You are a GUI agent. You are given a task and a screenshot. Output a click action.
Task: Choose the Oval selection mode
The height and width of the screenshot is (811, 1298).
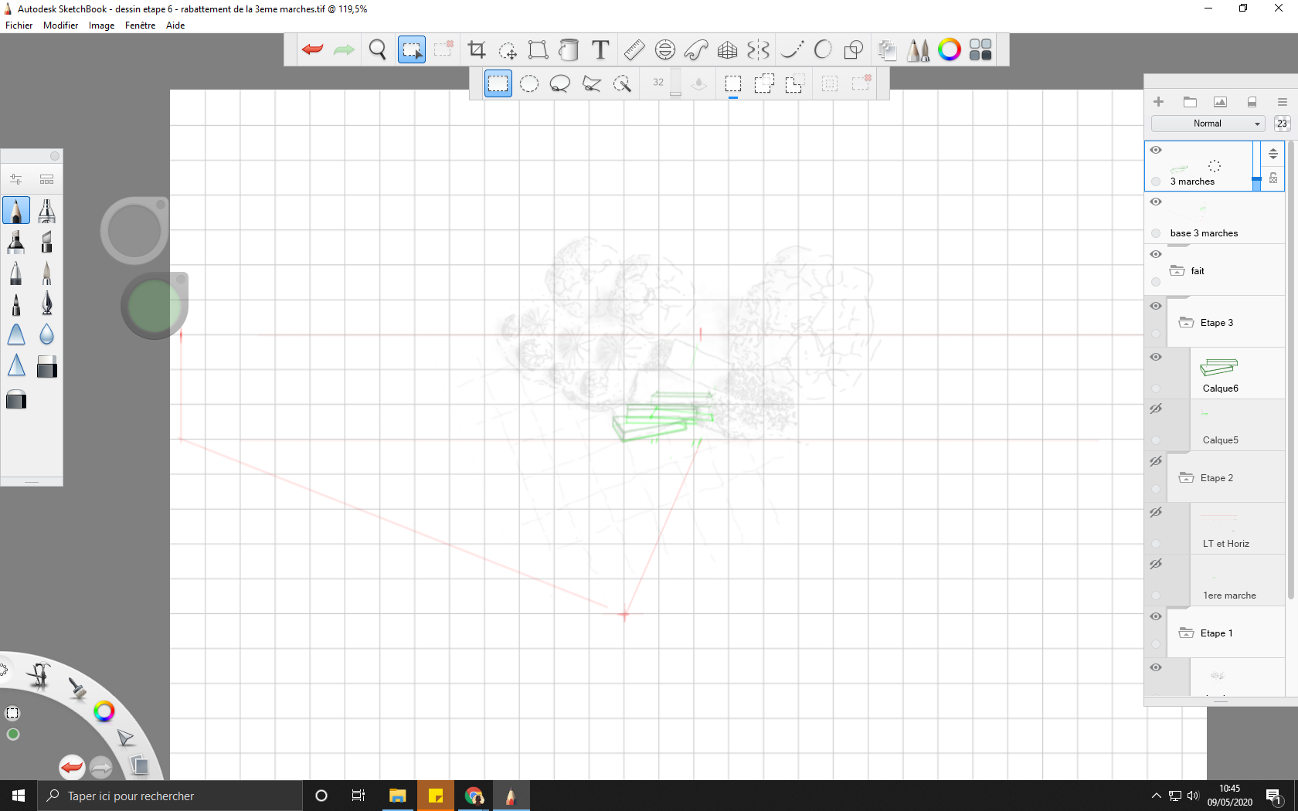[529, 83]
